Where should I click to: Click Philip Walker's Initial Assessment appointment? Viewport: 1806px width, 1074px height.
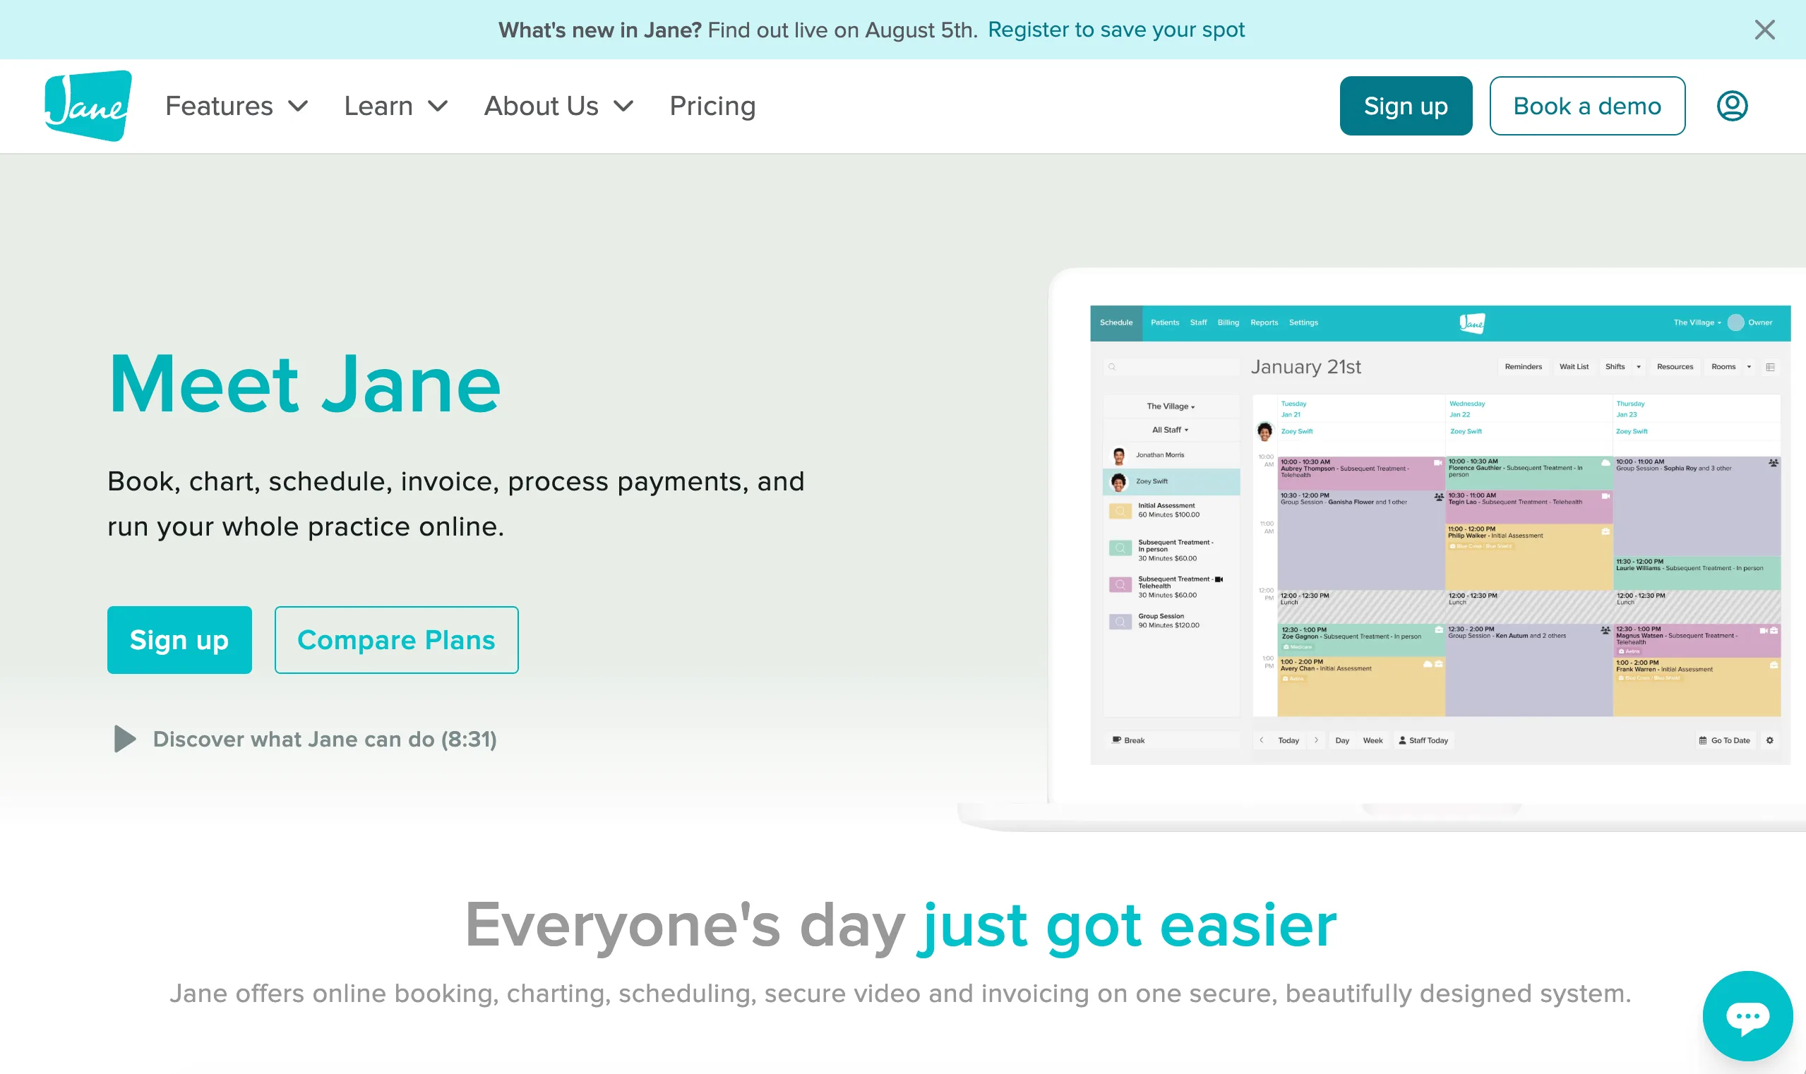click(1529, 557)
